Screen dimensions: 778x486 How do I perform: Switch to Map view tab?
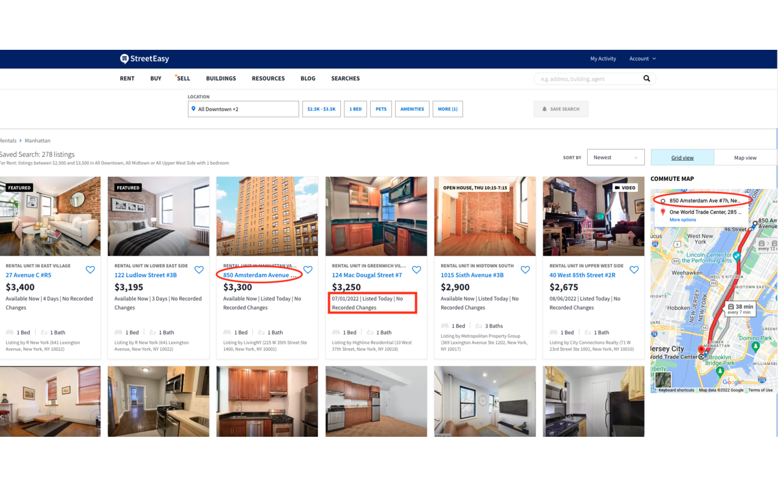[745, 157]
